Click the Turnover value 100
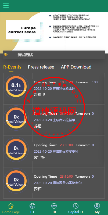This screenshot has height=215, width=108. (95, 82)
